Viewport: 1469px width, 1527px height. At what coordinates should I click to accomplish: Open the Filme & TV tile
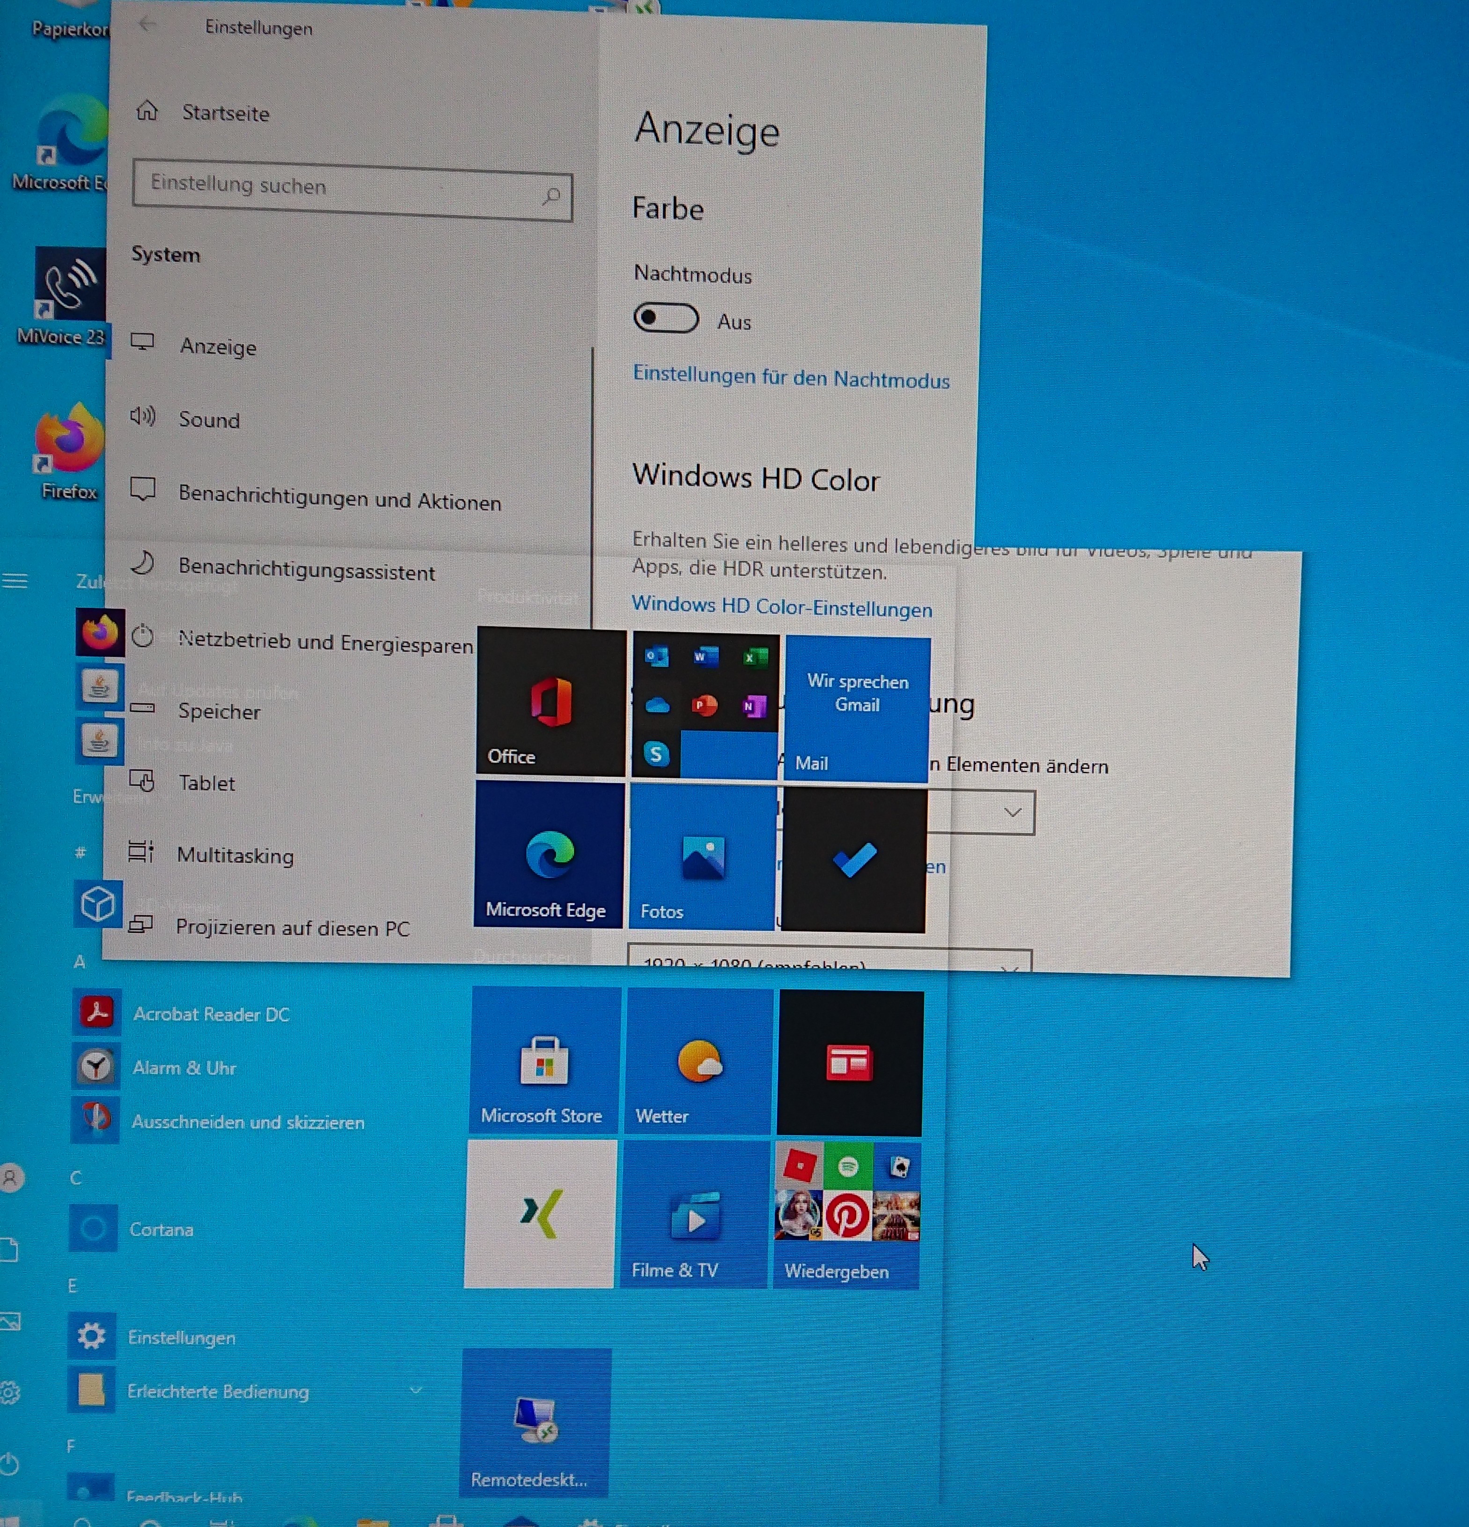coord(694,1215)
